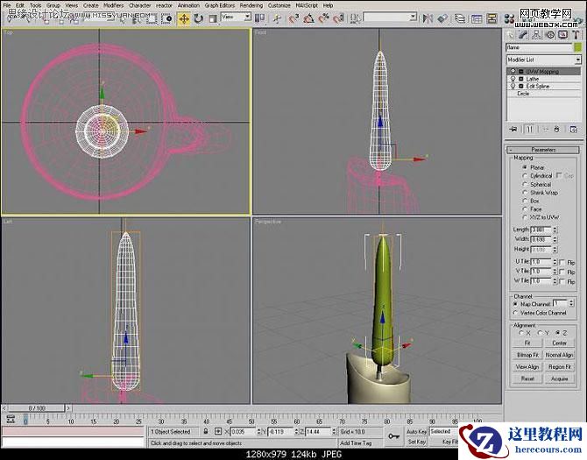This screenshot has width=587, height=460.
Task: Toggle the Lathe modifier lightbulb
Action: tap(513, 79)
